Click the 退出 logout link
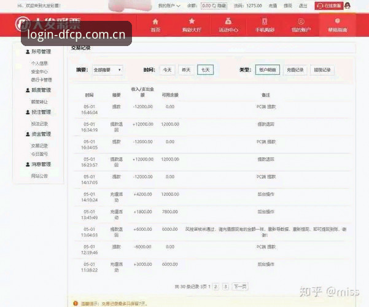The image size is (369, 307). [x=303, y=6]
